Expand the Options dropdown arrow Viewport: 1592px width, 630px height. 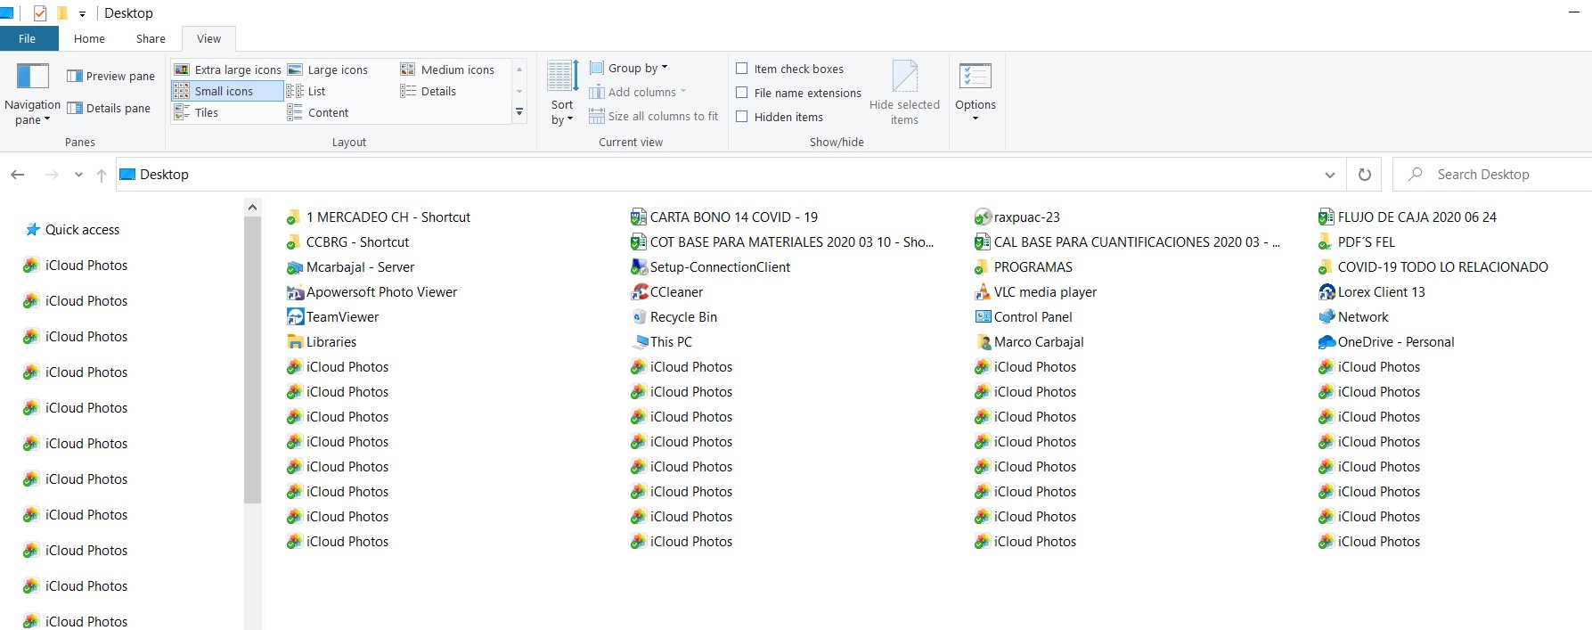(x=976, y=119)
